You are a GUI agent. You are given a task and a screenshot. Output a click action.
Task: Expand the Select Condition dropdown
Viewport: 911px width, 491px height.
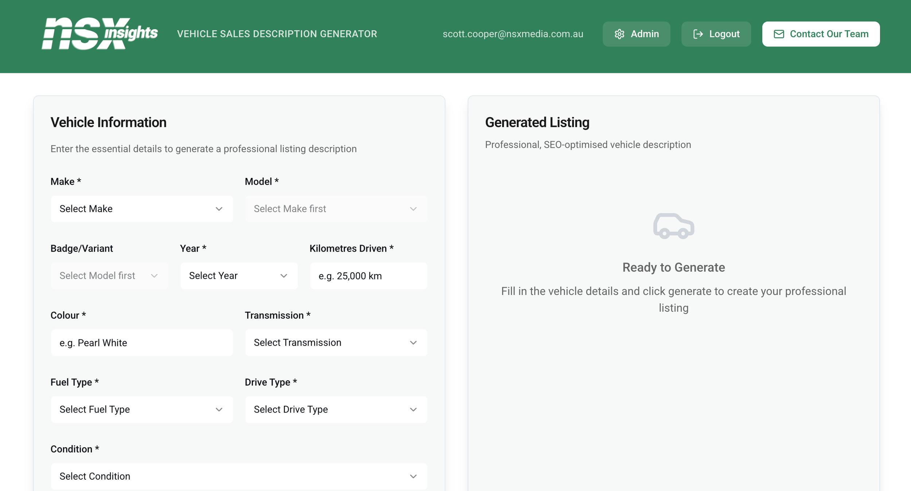pos(239,476)
